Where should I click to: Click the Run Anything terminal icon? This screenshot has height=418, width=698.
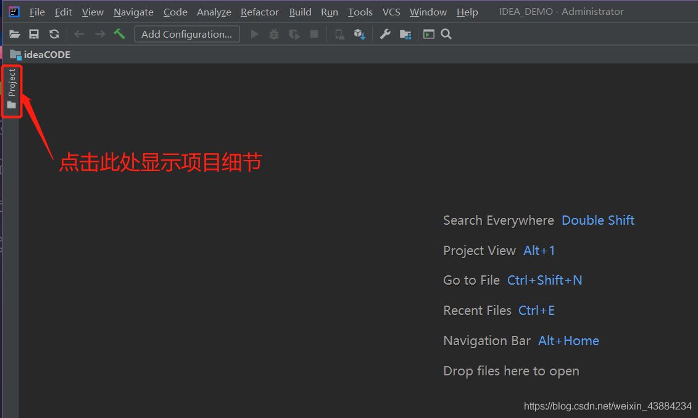coord(428,35)
